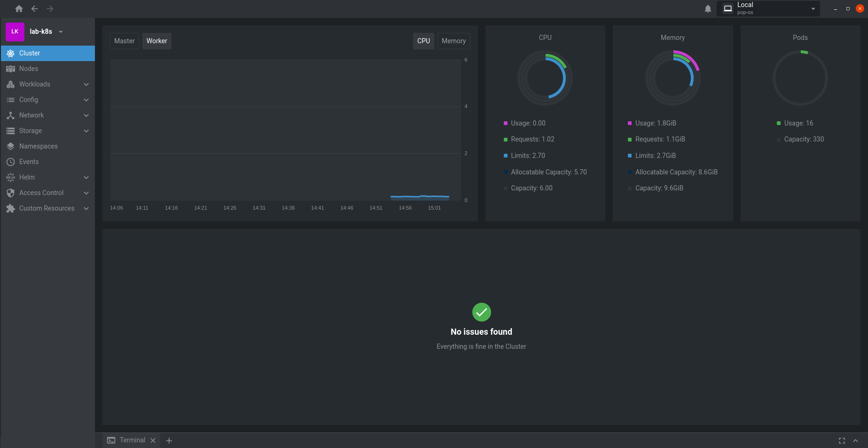Click the Terminal tab icon
The width and height of the screenshot is (868, 448).
[111, 440]
